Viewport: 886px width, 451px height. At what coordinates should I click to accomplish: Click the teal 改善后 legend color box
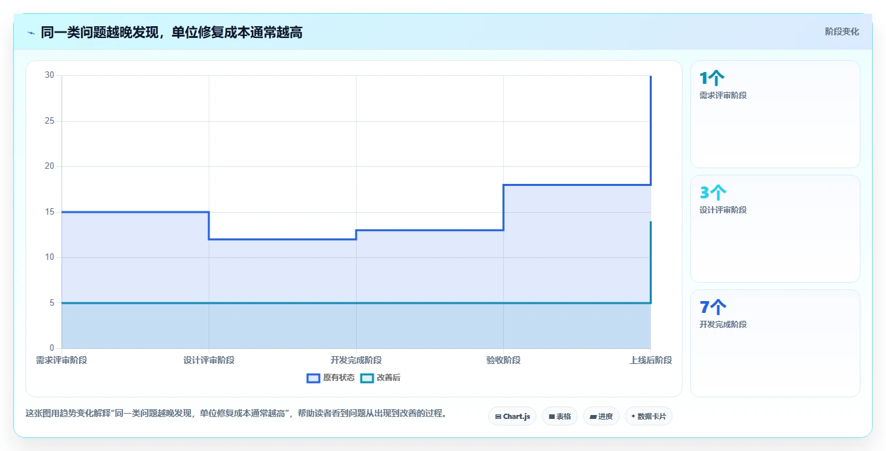367,378
